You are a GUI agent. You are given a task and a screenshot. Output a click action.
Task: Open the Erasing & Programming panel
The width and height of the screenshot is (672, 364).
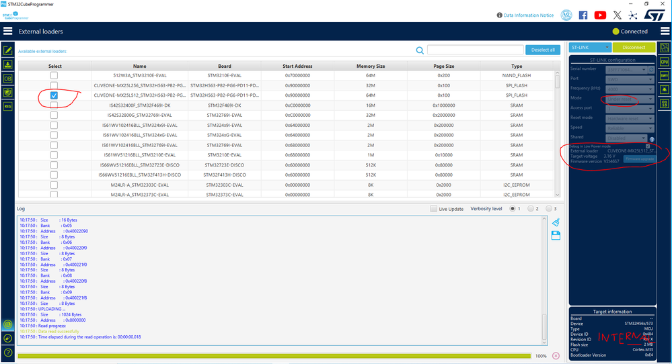tap(7, 64)
